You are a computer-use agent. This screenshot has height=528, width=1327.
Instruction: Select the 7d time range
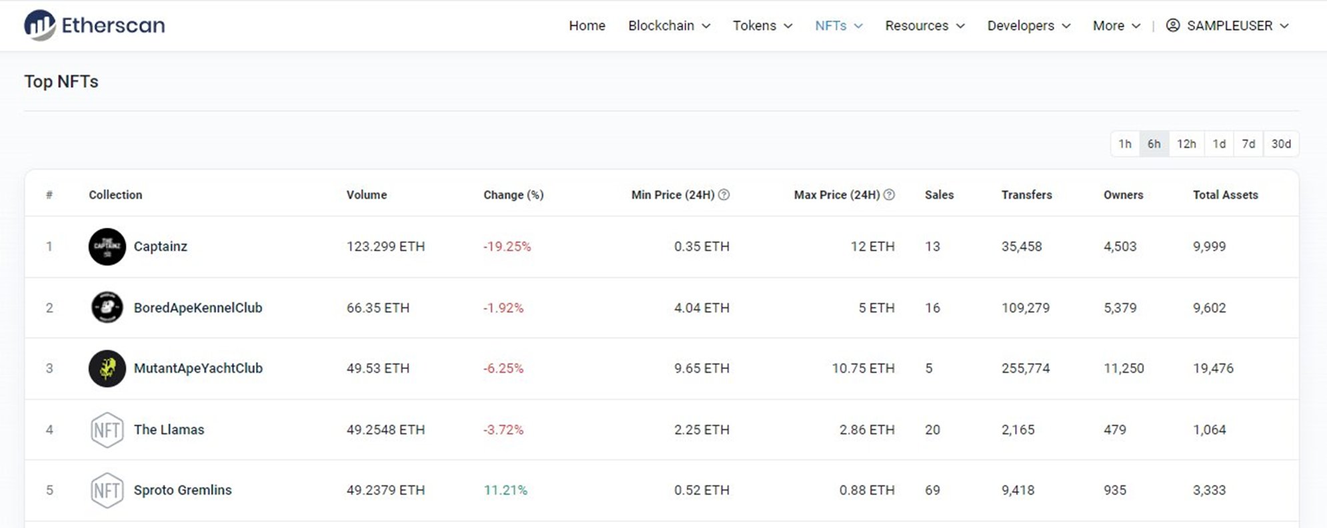pyautogui.click(x=1248, y=144)
